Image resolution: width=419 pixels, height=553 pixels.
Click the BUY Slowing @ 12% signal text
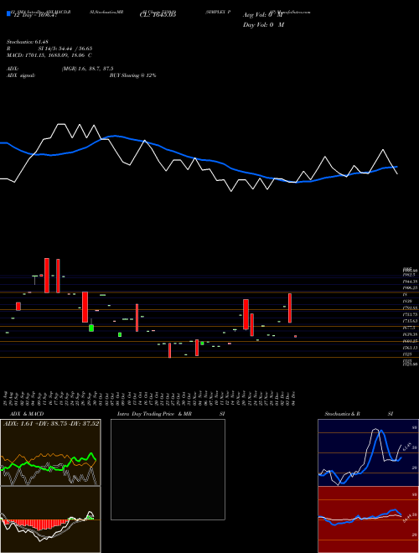tap(132, 75)
